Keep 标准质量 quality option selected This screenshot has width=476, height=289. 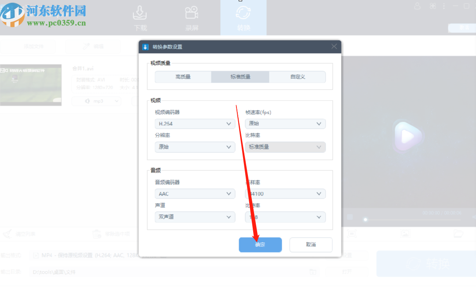pos(240,76)
